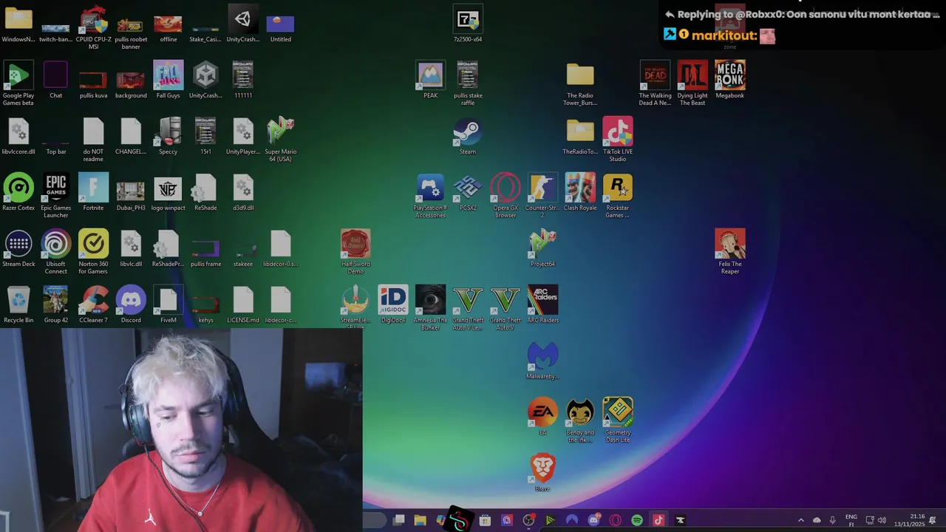The width and height of the screenshot is (946, 532).
Task: Open the Recycle Bin
Action: point(18,306)
